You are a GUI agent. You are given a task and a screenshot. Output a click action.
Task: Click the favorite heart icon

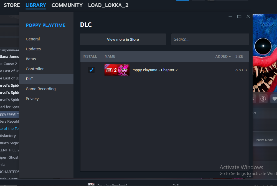coord(274,99)
